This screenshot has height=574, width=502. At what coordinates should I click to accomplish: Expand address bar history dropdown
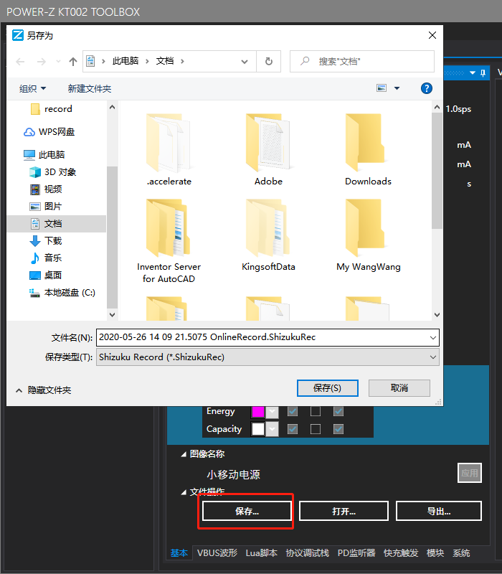(x=245, y=62)
